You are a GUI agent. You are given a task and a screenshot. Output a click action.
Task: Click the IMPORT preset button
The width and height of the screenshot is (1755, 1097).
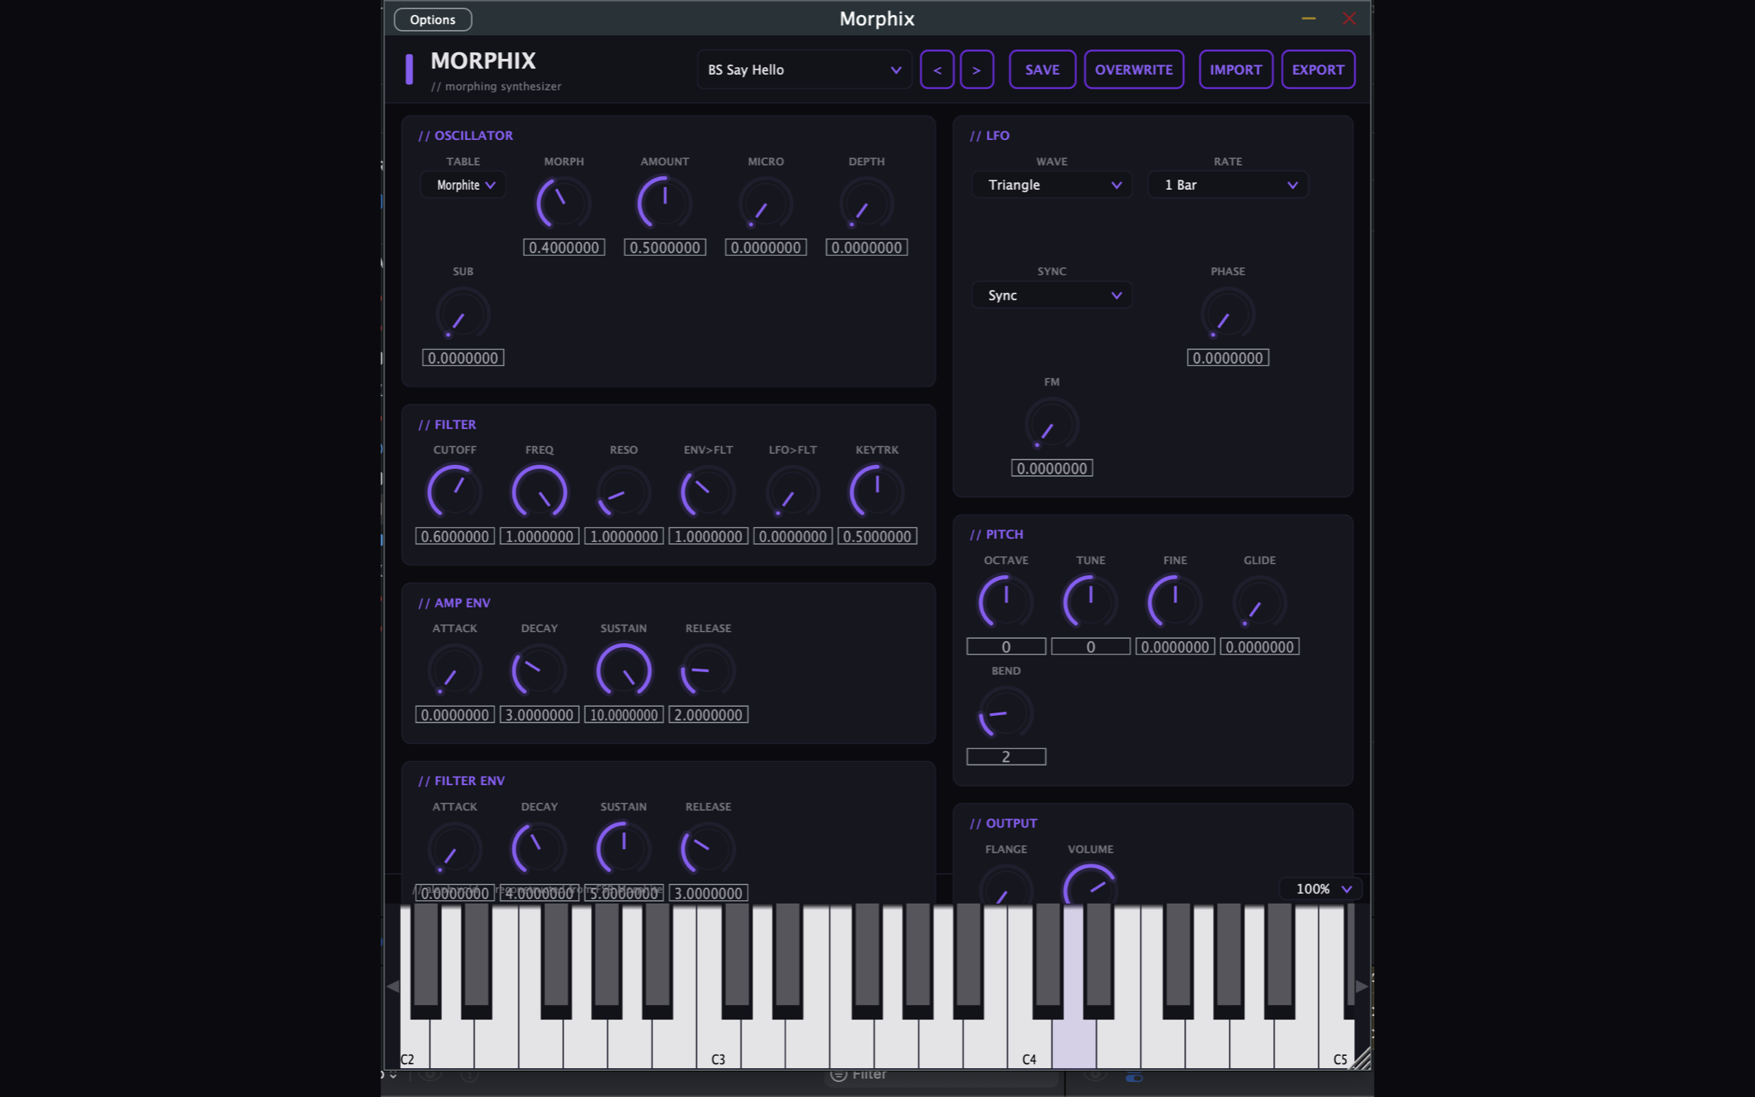point(1236,70)
